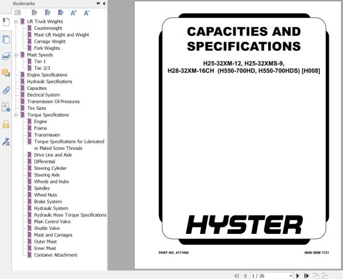Go to the first page
The height and width of the screenshot is (279, 343).
(x=237, y=276)
